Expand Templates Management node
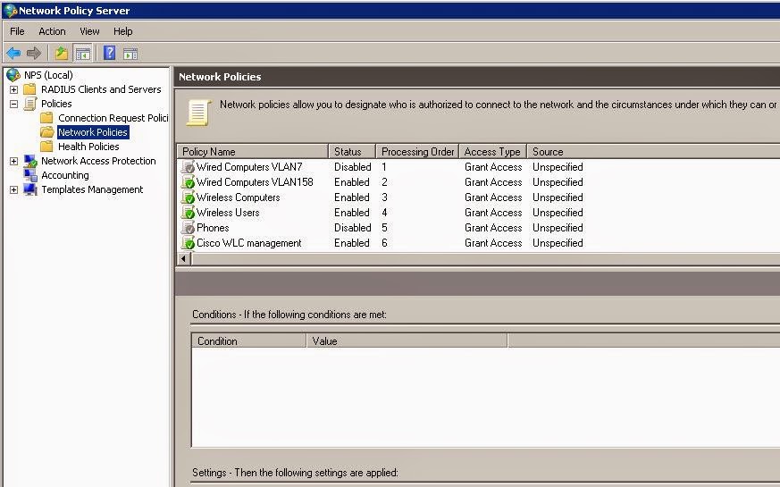Screen dimensions: 780x487 point(14,190)
